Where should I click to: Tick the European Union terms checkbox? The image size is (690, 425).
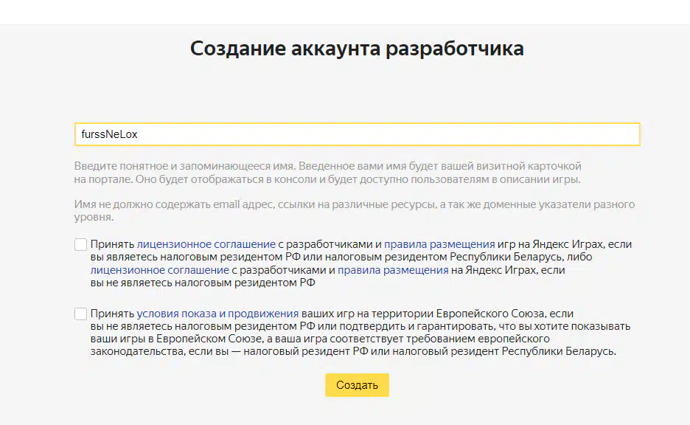80,314
